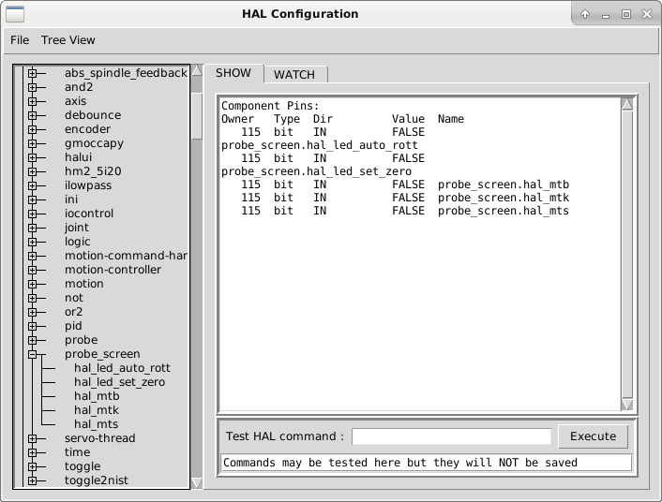Click the keep-above arrow title bar icon
This screenshot has height=502, width=662.
pos(585,14)
